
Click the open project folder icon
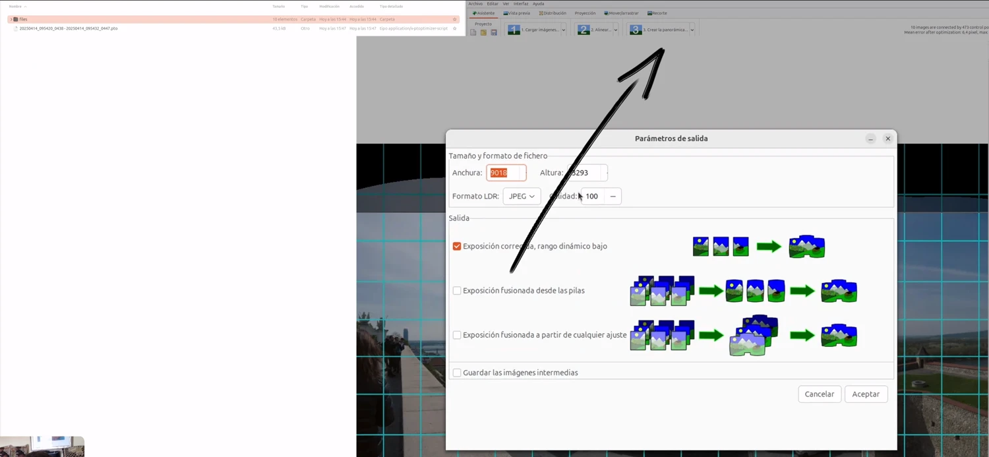click(x=483, y=32)
